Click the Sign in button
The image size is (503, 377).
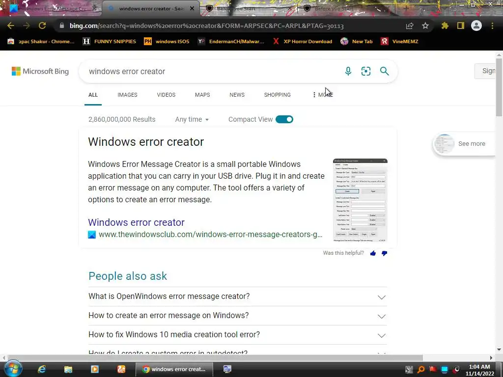pos(485,71)
